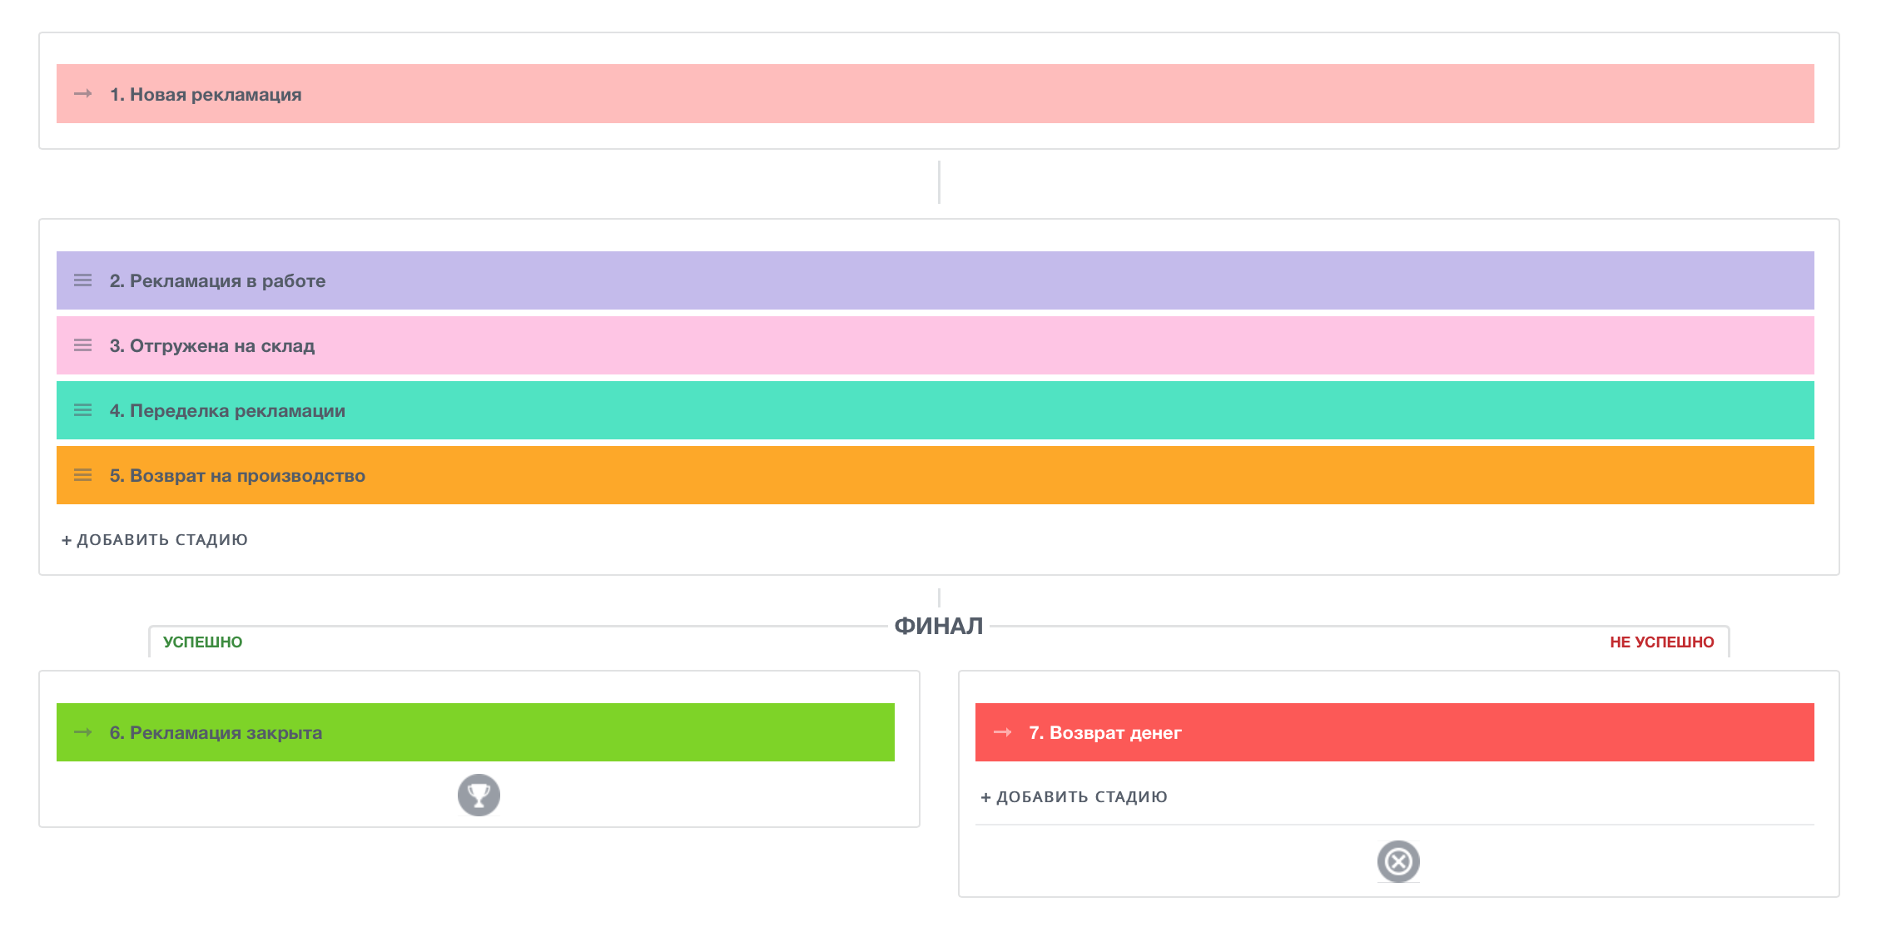Click the arrow icon on Новая рекламация stage
The width and height of the screenshot is (1881, 927).
click(x=83, y=94)
